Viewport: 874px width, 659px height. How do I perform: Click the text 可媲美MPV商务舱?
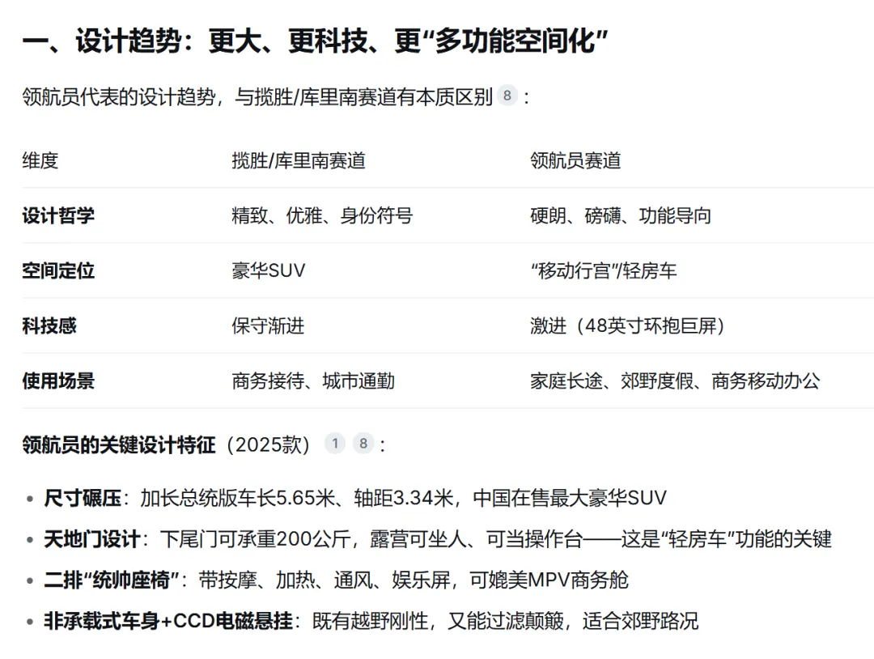point(549,580)
